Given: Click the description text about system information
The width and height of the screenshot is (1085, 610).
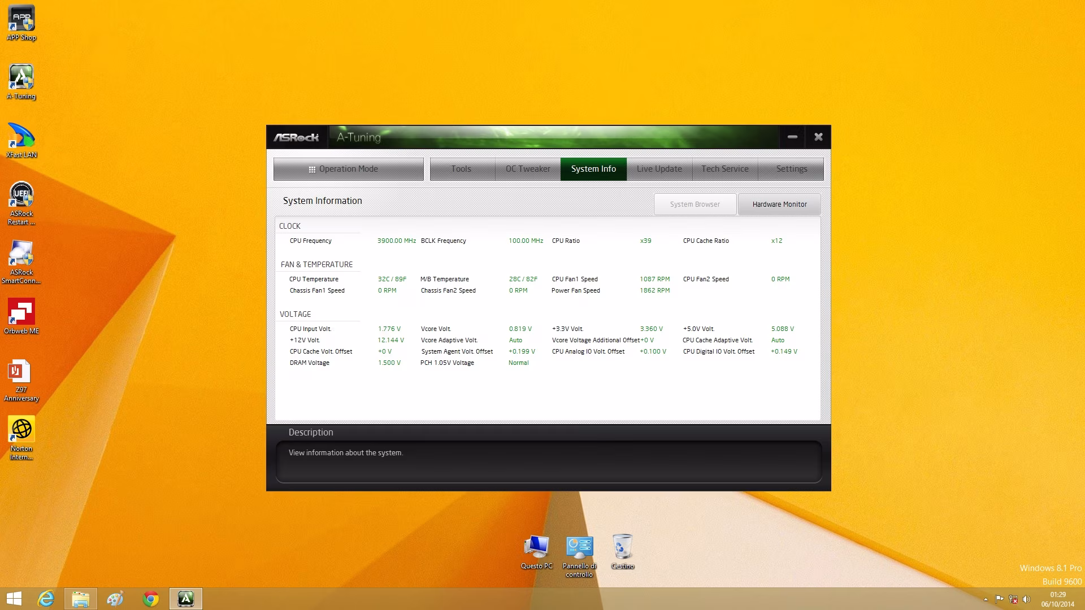Looking at the screenshot, I should point(346,453).
